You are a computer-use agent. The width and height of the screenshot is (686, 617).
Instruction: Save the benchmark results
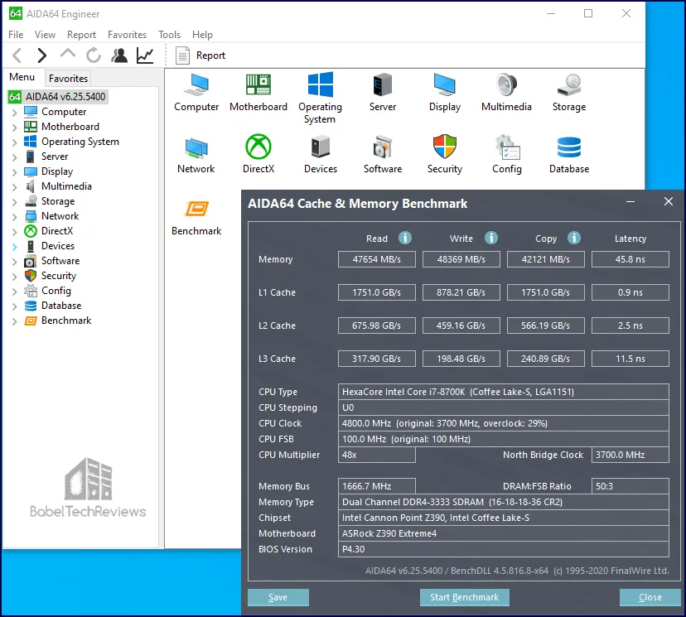(x=278, y=597)
